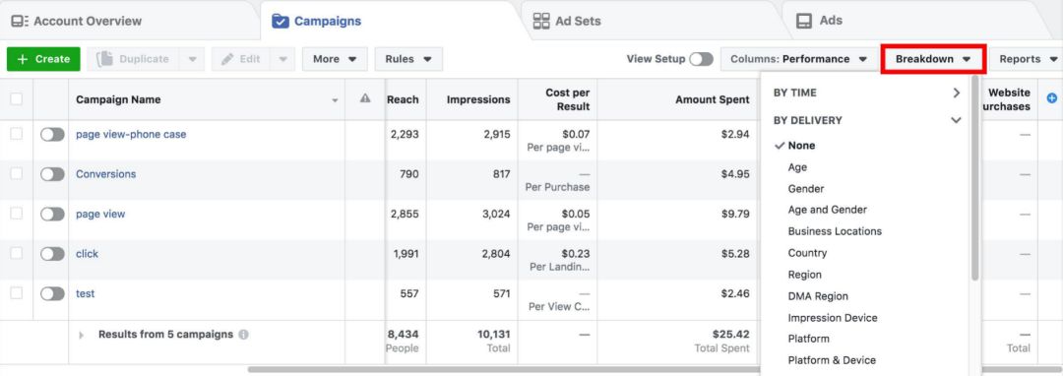Tick the checkbox for the click campaign
1063x376 pixels.
[17, 253]
